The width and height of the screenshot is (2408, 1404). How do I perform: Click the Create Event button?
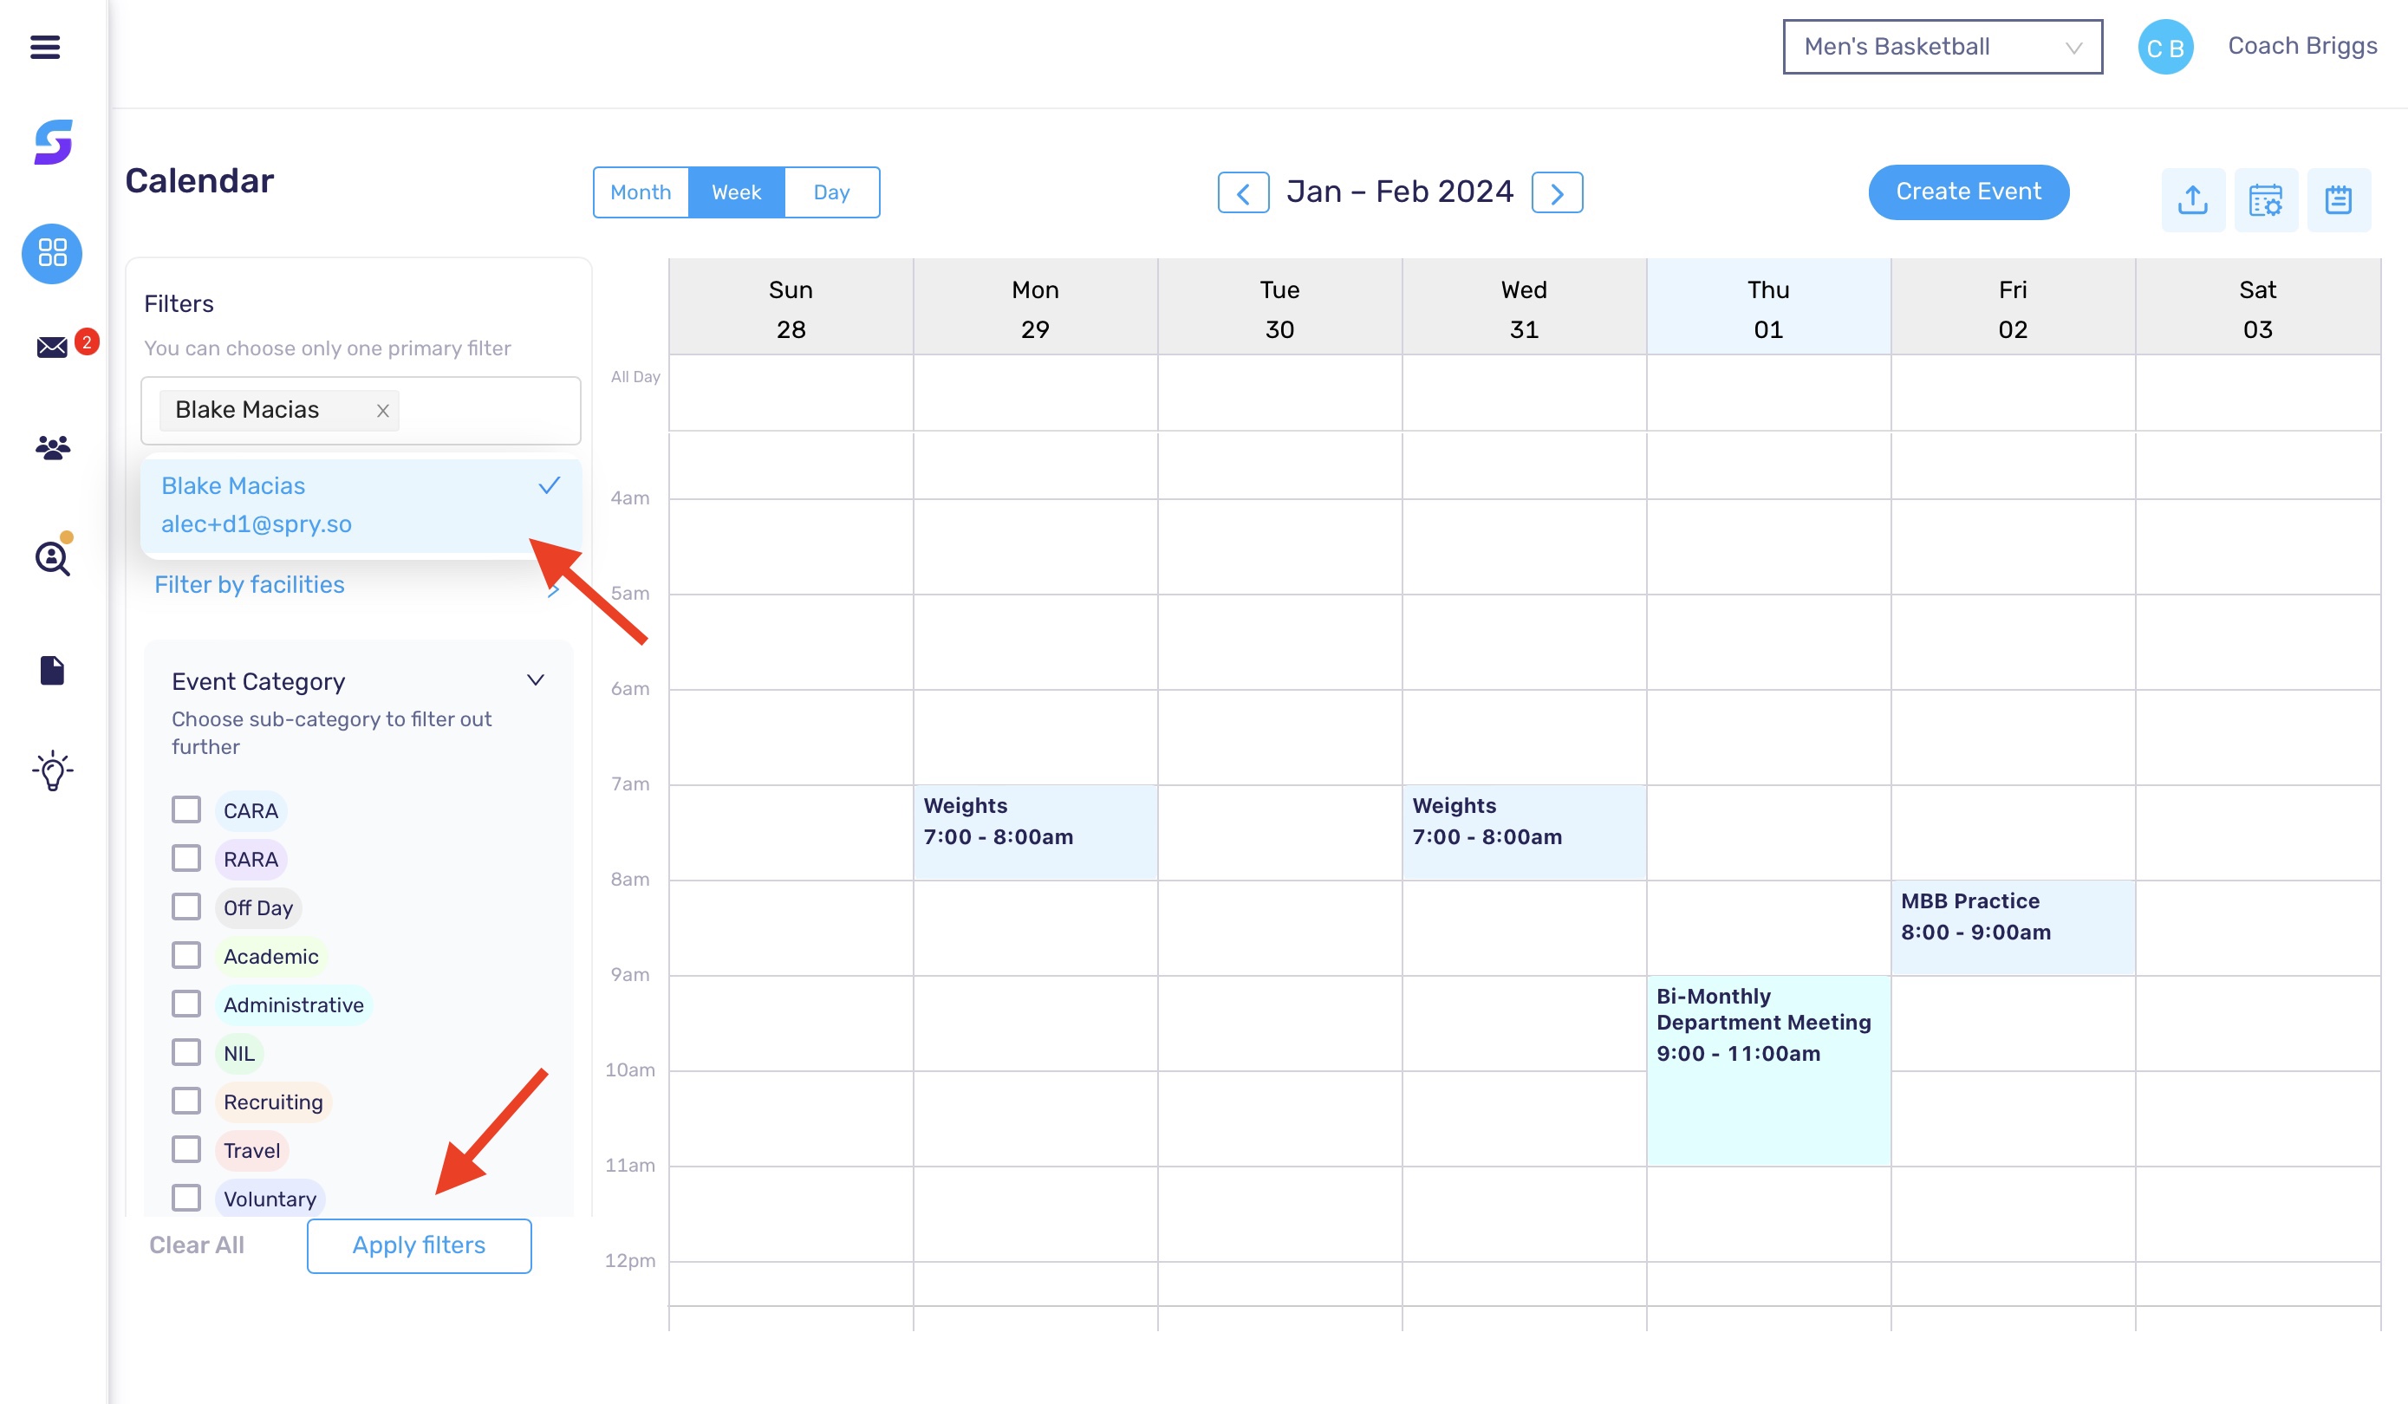click(1968, 192)
